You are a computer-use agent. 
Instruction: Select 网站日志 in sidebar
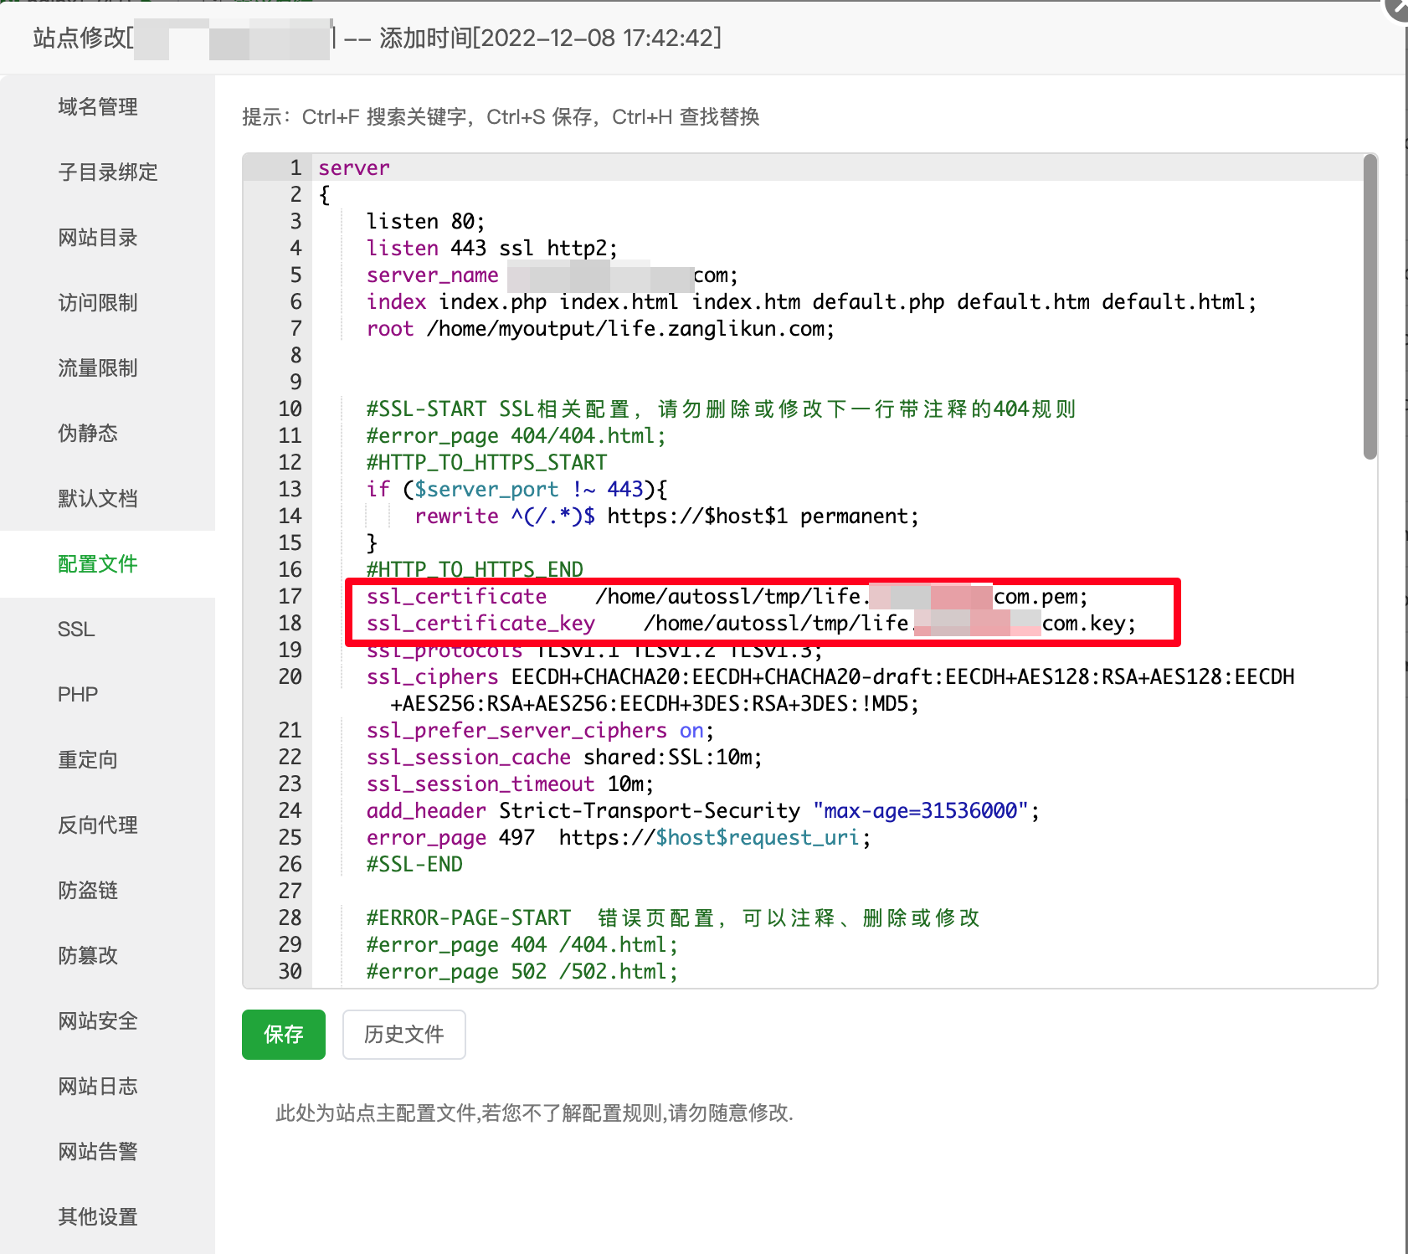[98, 1087]
